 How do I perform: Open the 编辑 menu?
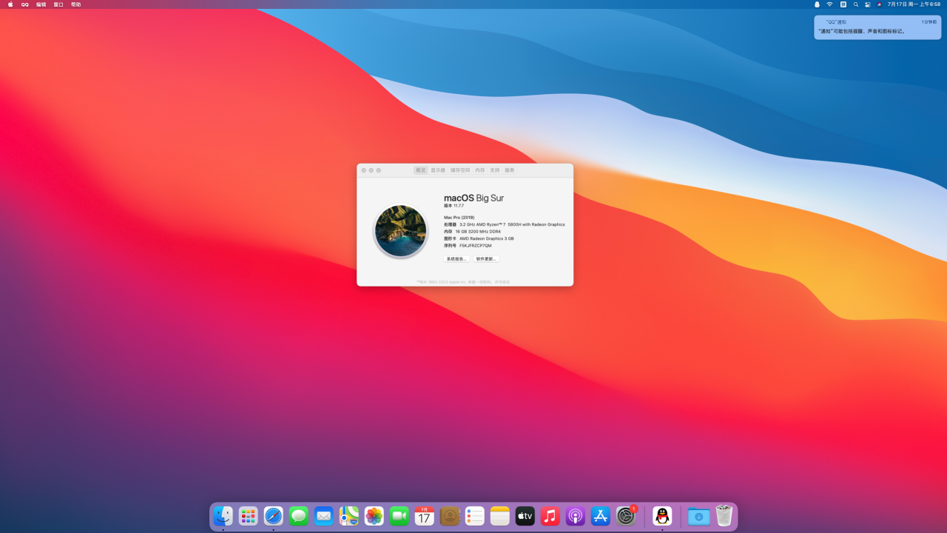41,4
